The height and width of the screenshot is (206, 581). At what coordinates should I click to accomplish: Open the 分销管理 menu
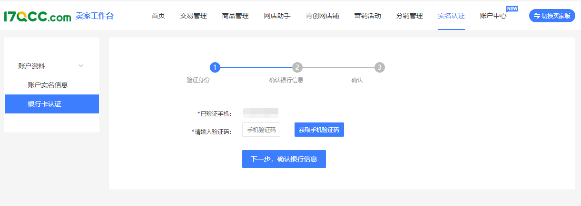tap(409, 16)
